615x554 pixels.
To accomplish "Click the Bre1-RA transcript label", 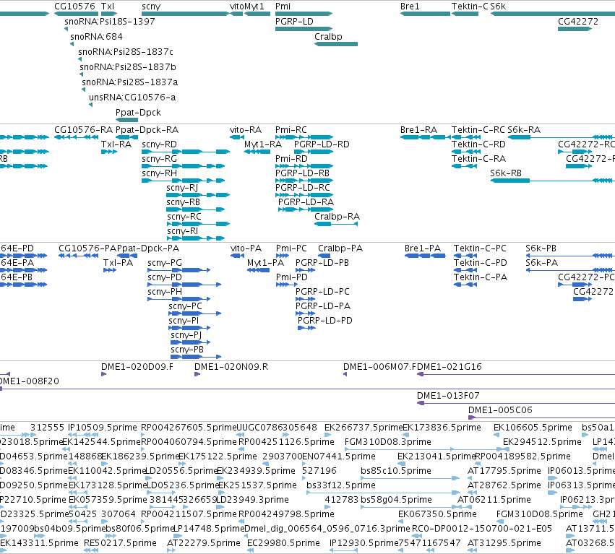I will coord(418,130).
